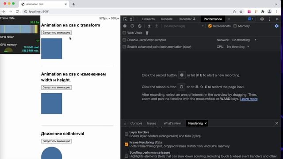Image resolution: width=283 pixels, height=159 pixels.
Task: Open DevTools settings gear
Action: click(x=262, y=19)
